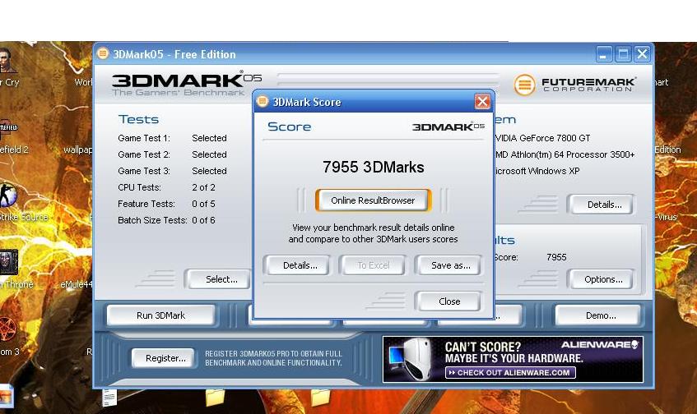Click the Tests section heading

[138, 119]
